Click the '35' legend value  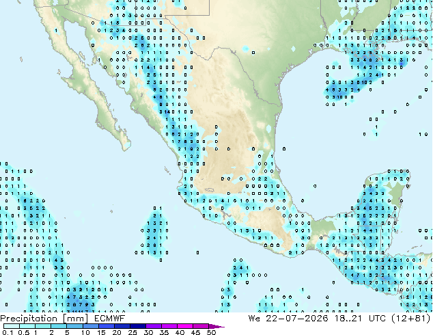pos(164,332)
